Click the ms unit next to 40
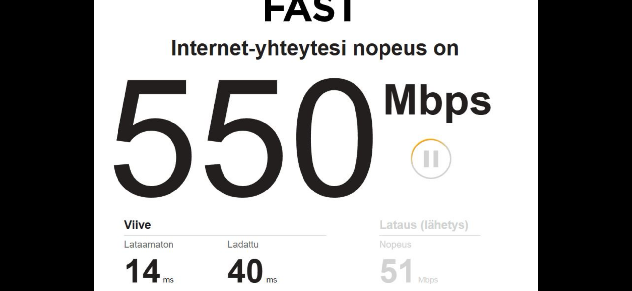The width and height of the screenshot is (632, 291). pos(272,280)
